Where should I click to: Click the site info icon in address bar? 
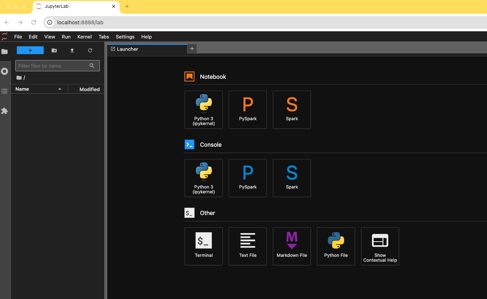[50, 22]
